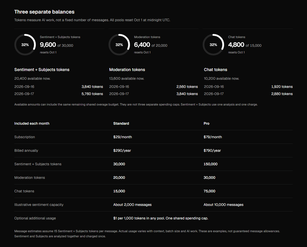The height and width of the screenshot is (247, 307).
Task: Click the '6,400' used tokens value
Action: click(x=142, y=45)
